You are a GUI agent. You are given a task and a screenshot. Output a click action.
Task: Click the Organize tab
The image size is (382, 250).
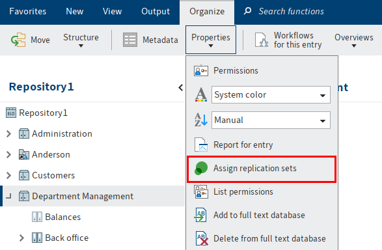click(207, 12)
